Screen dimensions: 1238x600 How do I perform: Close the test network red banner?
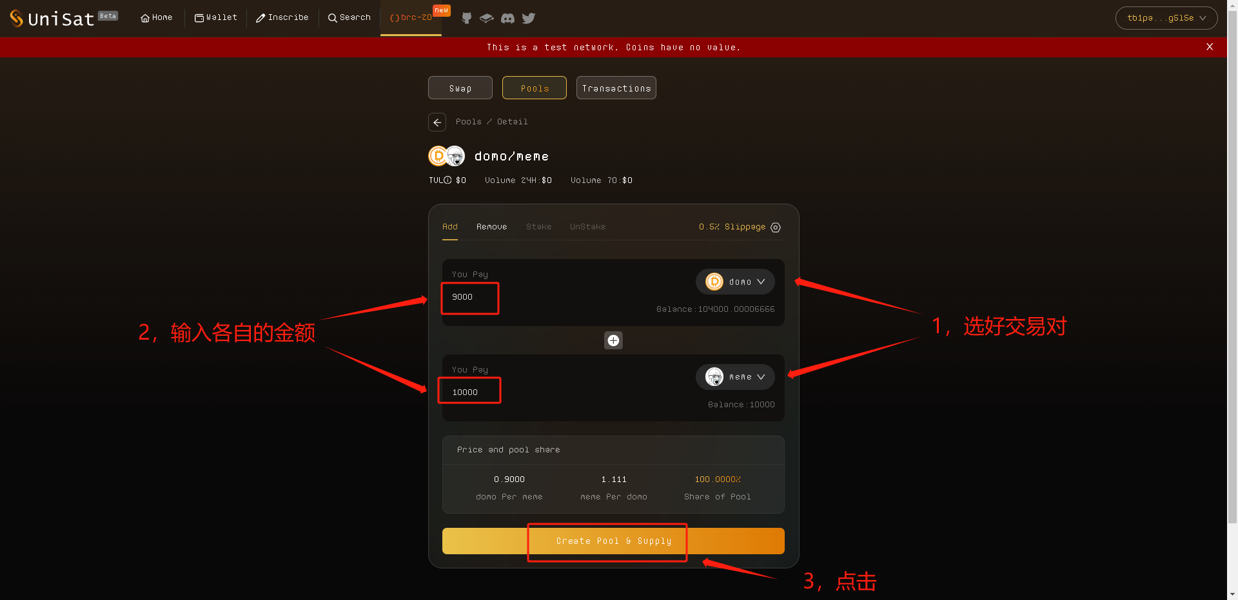(x=1210, y=47)
